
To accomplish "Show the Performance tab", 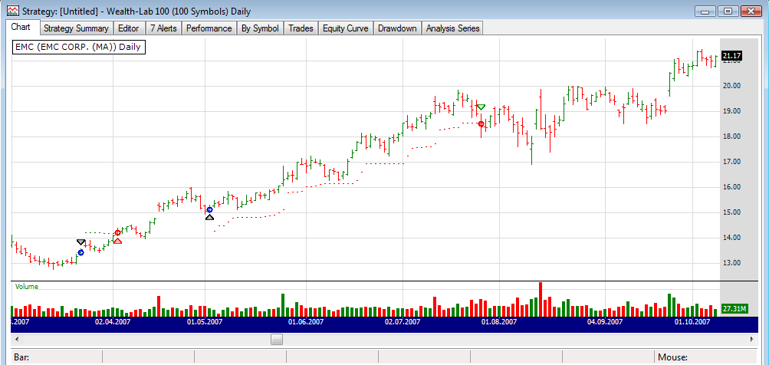I will click(x=209, y=28).
